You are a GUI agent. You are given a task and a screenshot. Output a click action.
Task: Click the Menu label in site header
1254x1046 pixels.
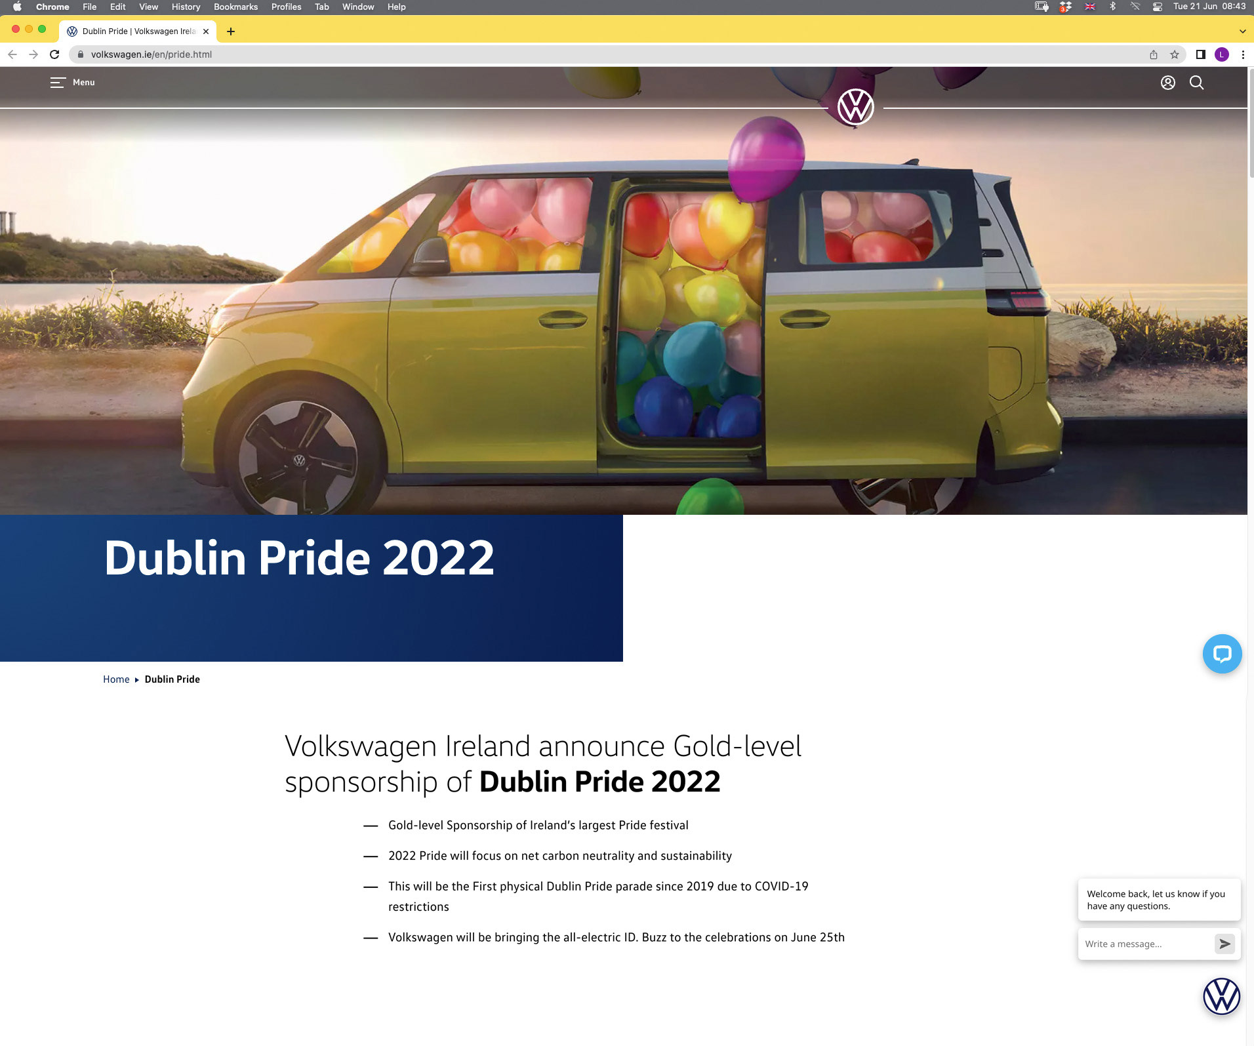click(x=84, y=83)
